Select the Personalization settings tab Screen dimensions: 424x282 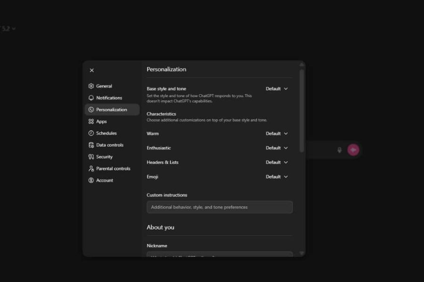click(112, 110)
